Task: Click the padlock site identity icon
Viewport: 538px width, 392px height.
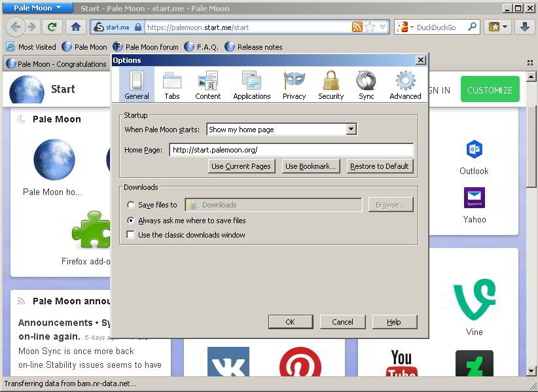Action: pyautogui.click(x=138, y=27)
